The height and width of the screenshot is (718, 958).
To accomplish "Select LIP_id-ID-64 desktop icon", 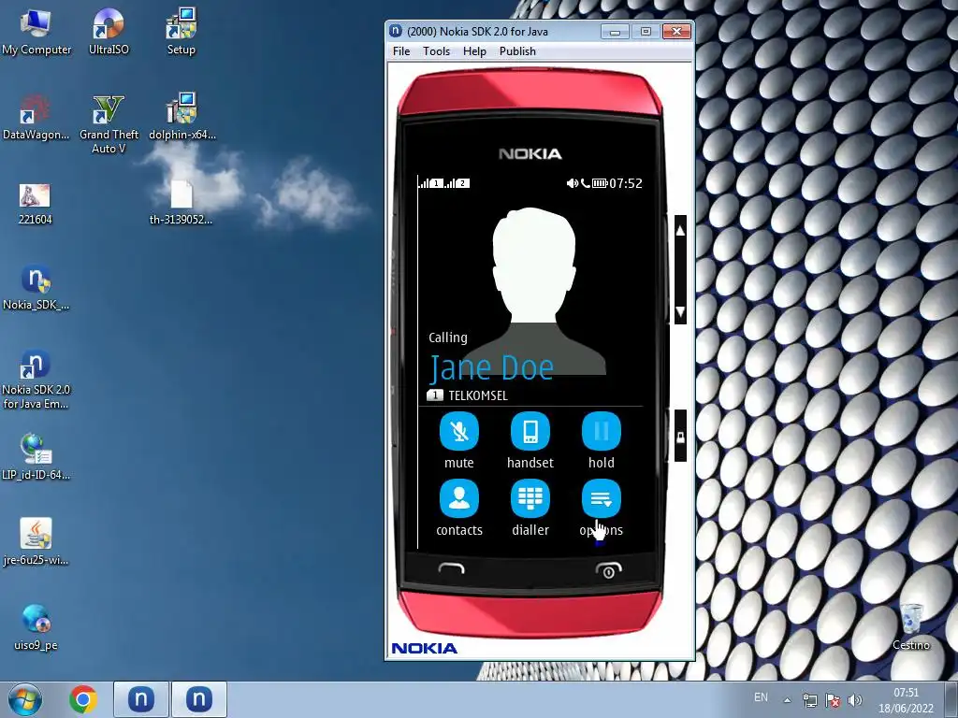I will point(36,456).
